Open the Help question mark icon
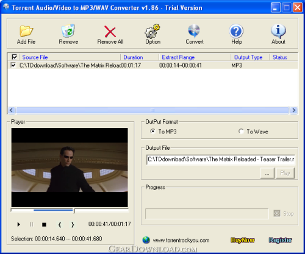 pos(236,31)
